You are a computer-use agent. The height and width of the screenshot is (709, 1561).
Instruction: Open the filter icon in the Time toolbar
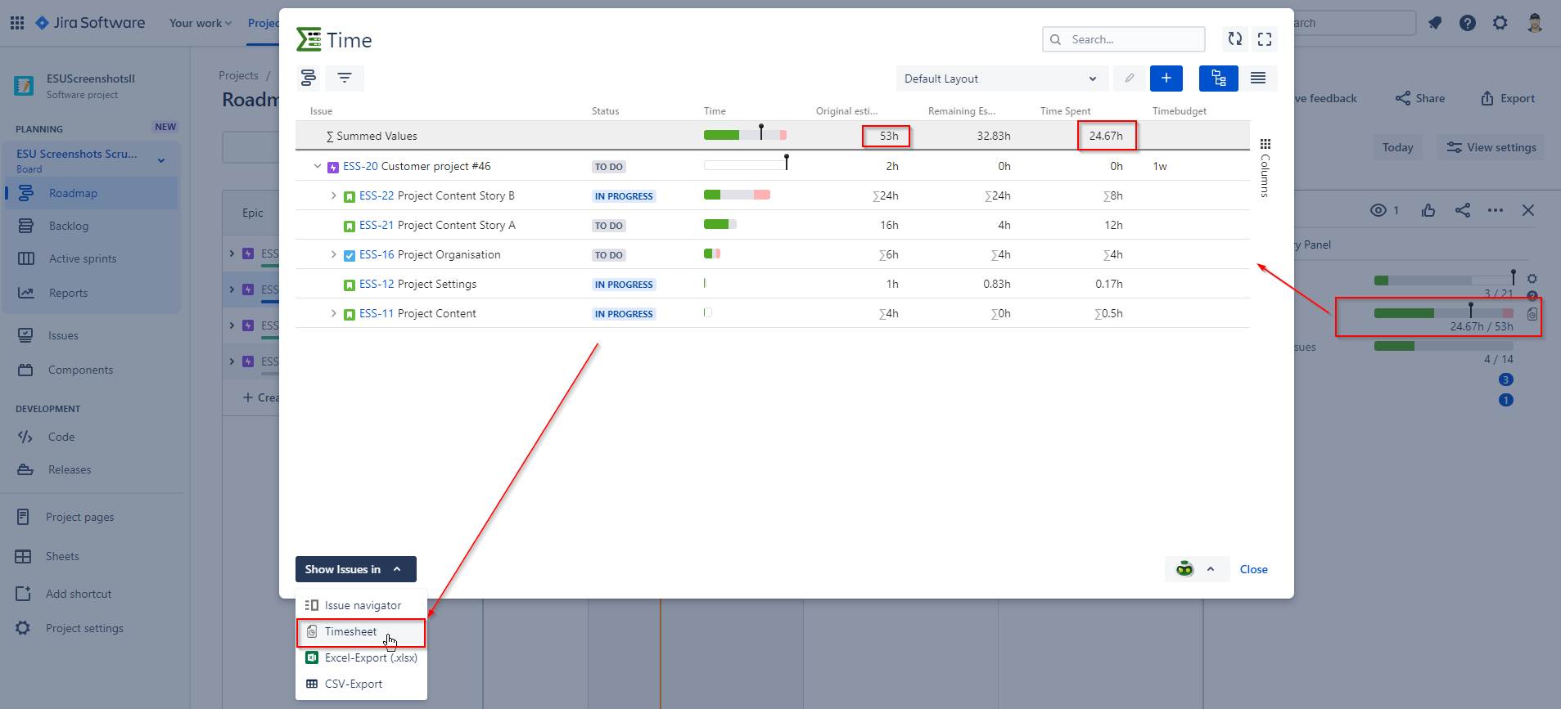tap(345, 78)
